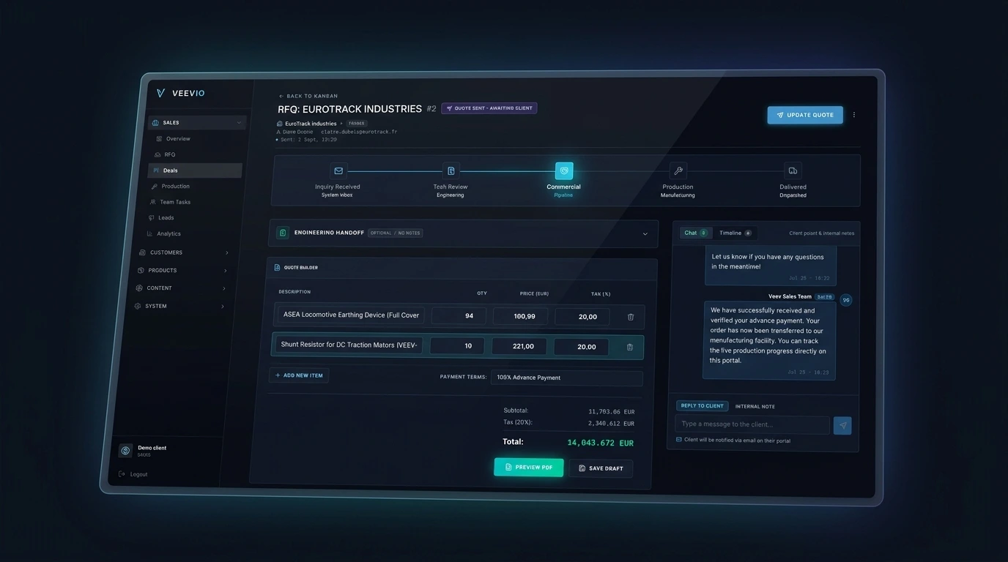Delete the ASEA Locomotive Earthing Device row

tap(631, 317)
